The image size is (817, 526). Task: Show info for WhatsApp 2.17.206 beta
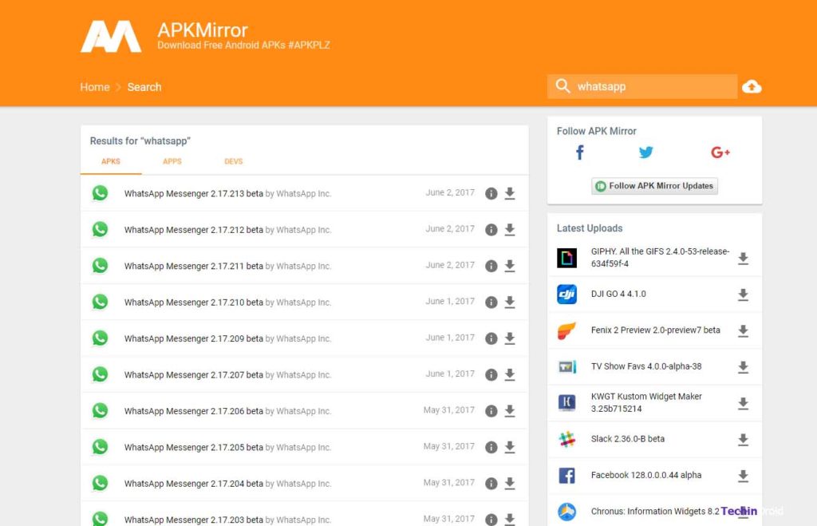[491, 411]
